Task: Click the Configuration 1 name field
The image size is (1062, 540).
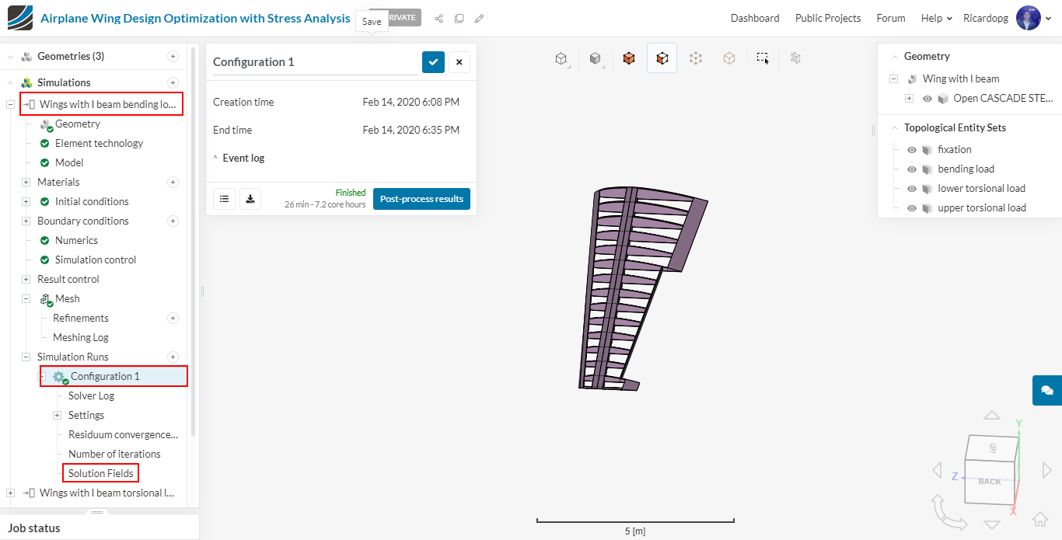Action: pos(314,62)
